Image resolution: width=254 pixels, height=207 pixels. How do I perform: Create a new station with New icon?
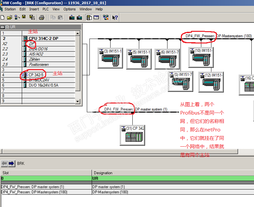click(x=2, y=17)
